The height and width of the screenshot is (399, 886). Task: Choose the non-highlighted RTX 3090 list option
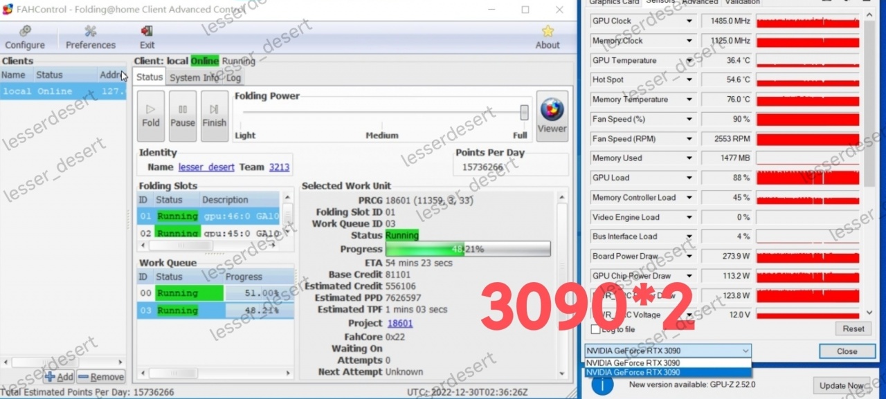pyautogui.click(x=668, y=363)
